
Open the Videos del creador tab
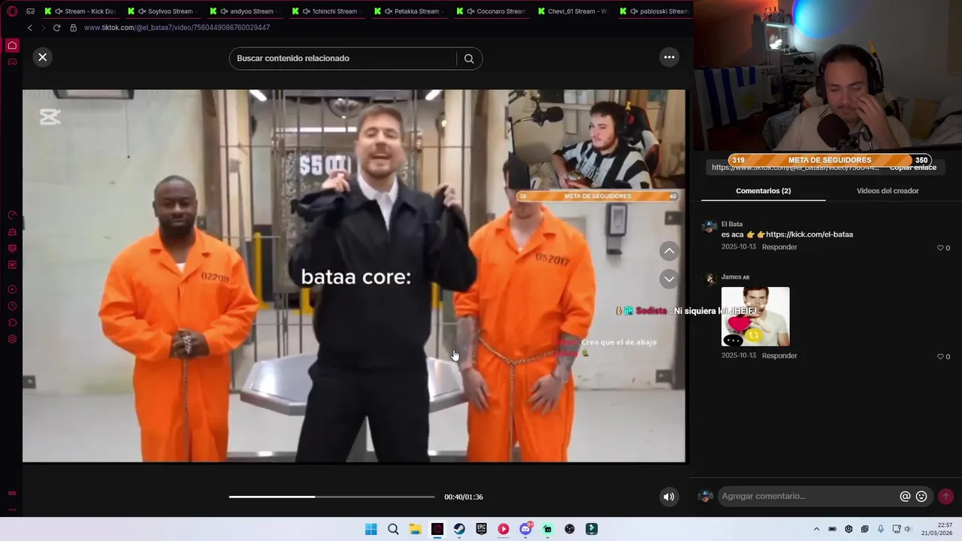point(888,191)
